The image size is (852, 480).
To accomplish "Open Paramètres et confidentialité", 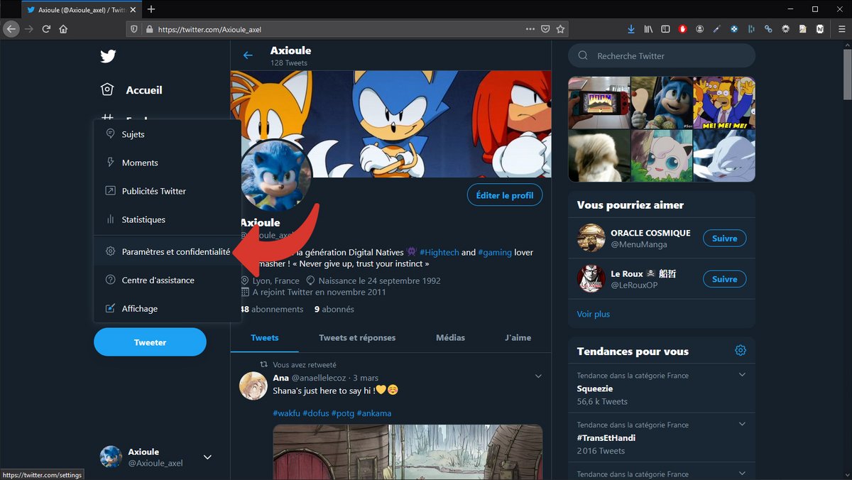I will 168,251.
